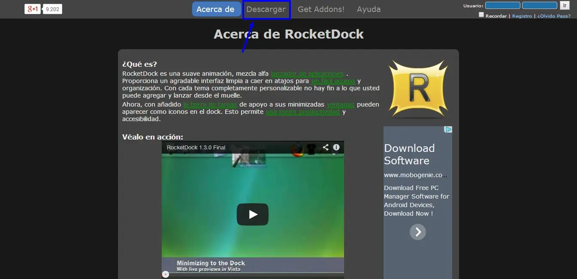
Task: Go to the Get Addons! tab
Action: click(321, 9)
